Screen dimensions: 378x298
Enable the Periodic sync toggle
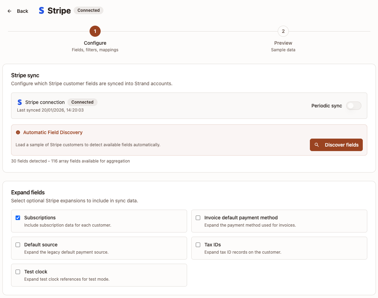pos(353,106)
